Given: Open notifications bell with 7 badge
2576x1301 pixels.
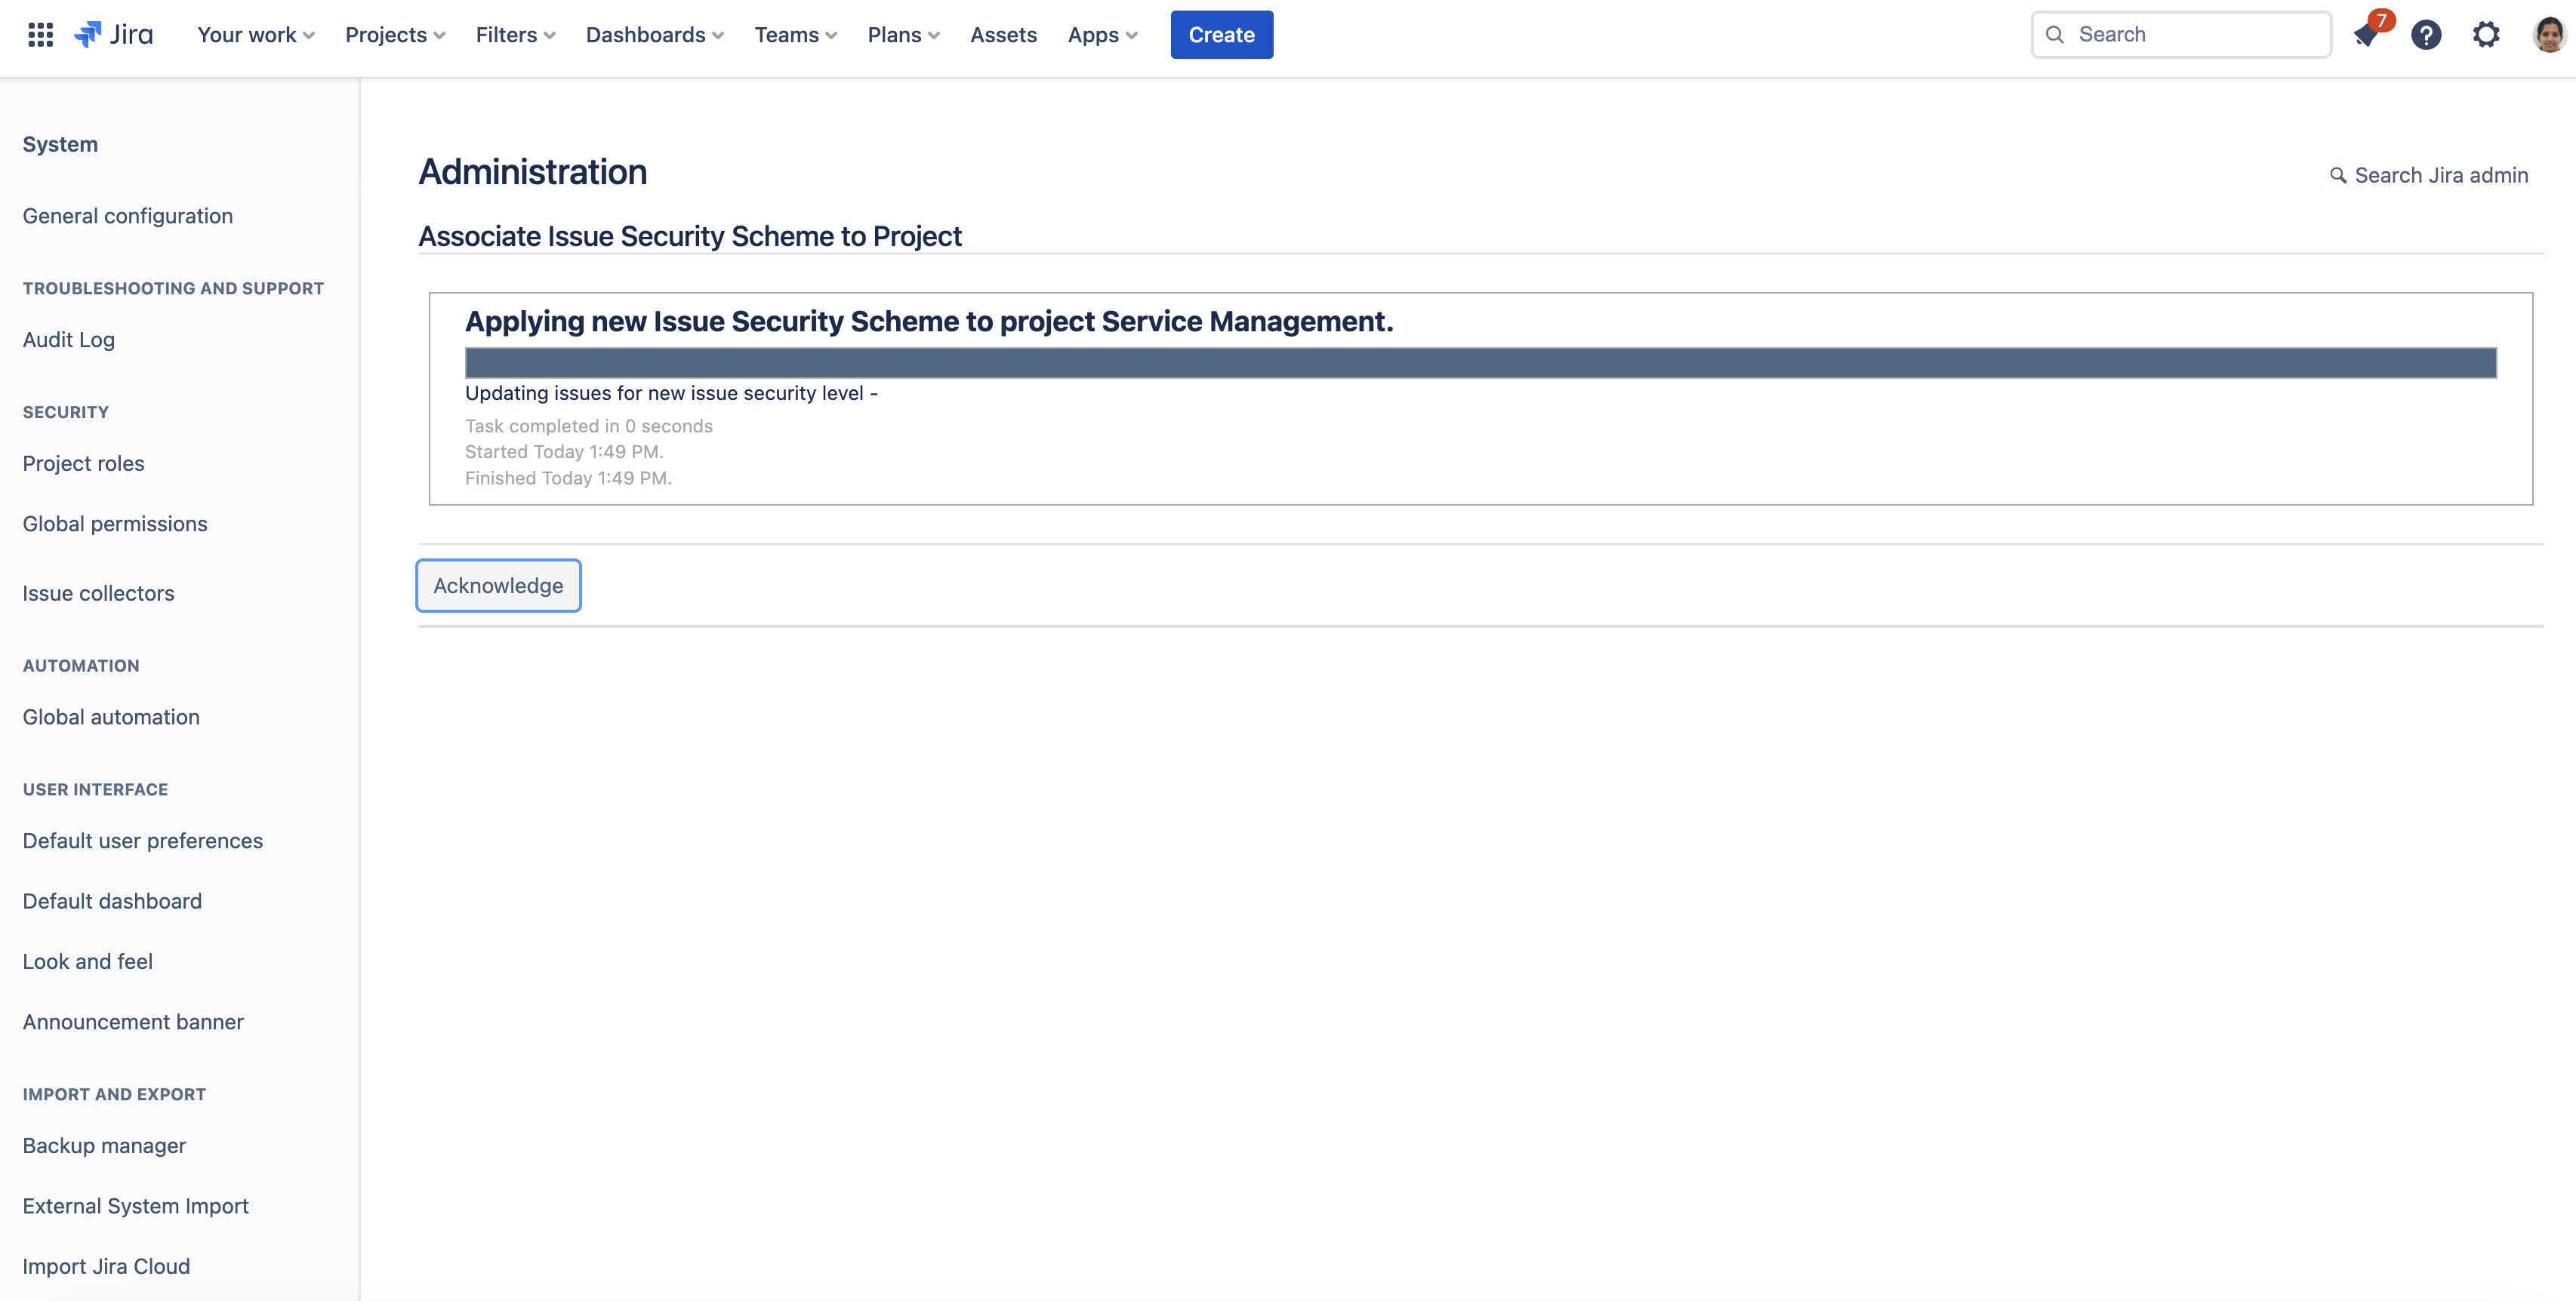Looking at the screenshot, I should (x=2366, y=35).
